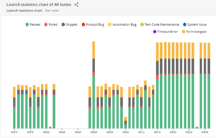This screenshot has width=216, height=138.
Task: Click the Bar view label
Action: [52, 11]
